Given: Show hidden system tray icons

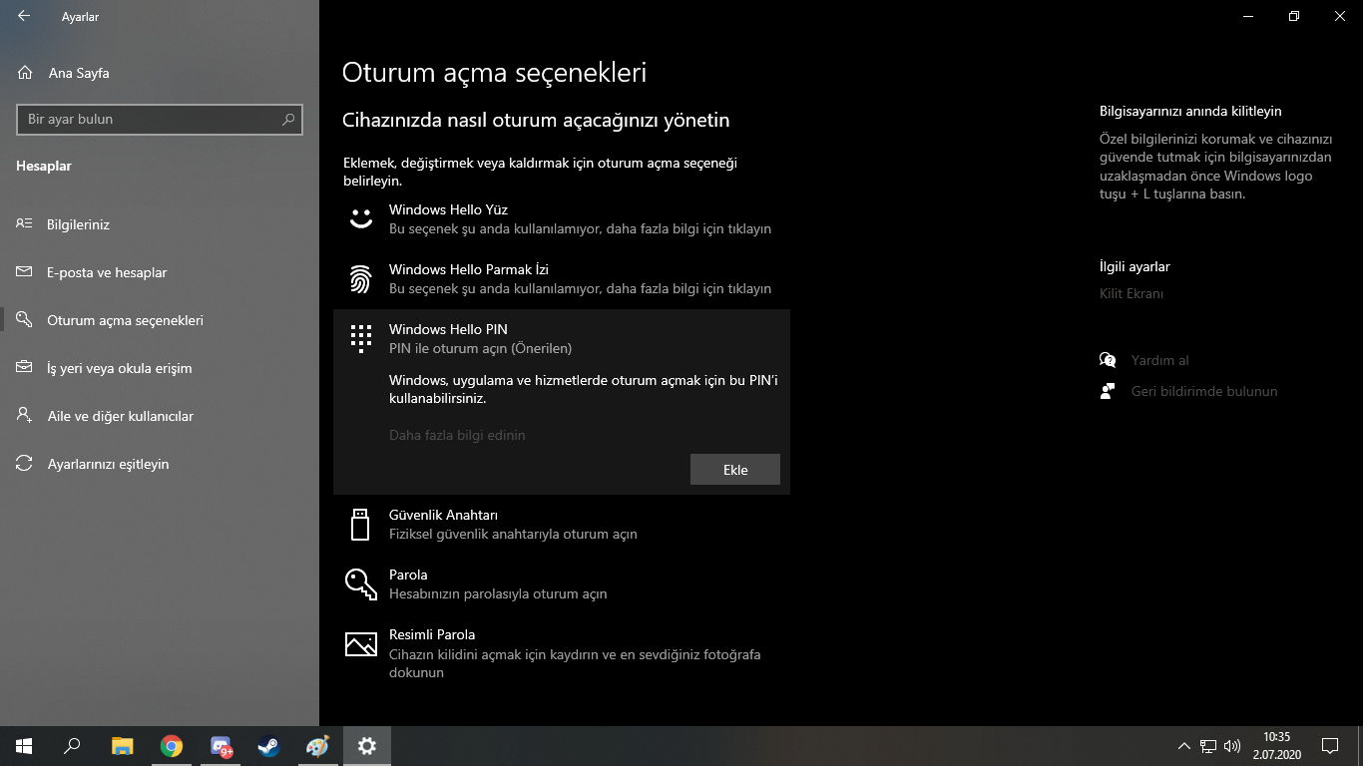Looking at the screenshot, I should (x=1184, y=746).
